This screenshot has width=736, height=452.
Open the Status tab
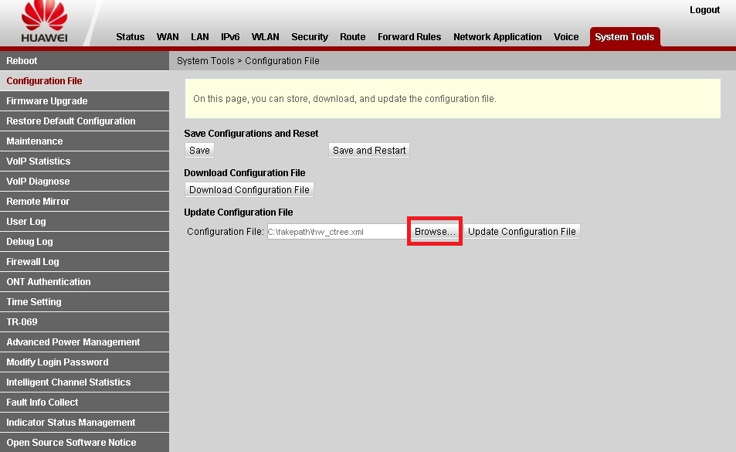click(130, 37)
